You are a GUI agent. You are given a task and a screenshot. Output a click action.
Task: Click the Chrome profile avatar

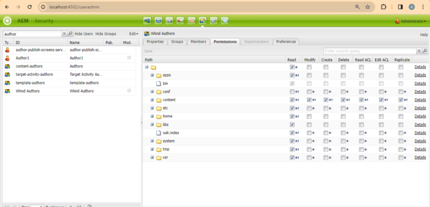point(412,7)
